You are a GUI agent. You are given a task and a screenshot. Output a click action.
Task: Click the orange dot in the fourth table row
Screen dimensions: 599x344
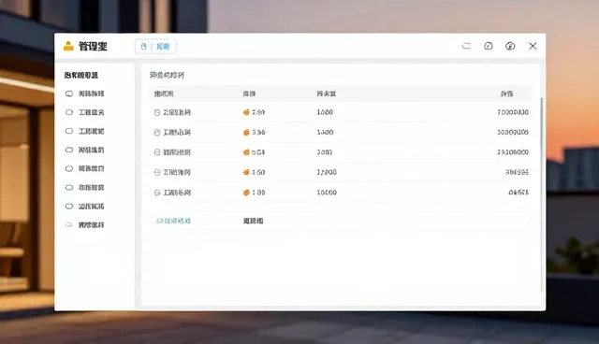coord(246,172)
